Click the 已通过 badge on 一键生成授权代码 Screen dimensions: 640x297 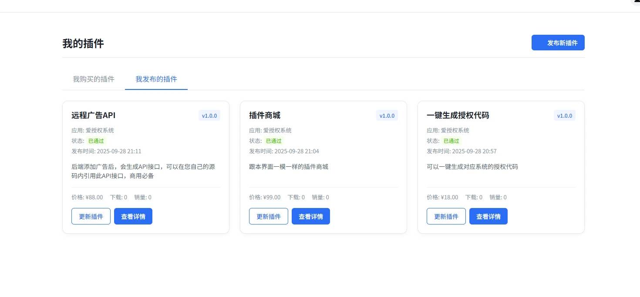(x=451, y=141)
